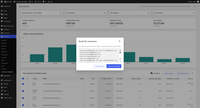This screenshot has width=200, height=108.
Task: Click Copy addresses button
Action: pos(100,66)
